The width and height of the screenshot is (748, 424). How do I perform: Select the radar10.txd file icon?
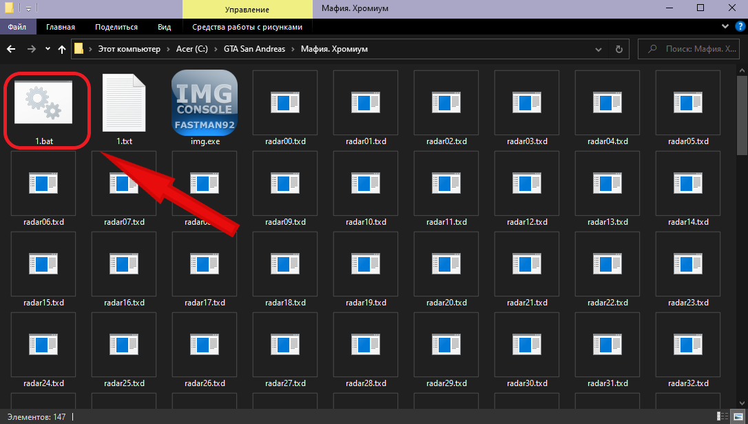click(x=366, y=183)
